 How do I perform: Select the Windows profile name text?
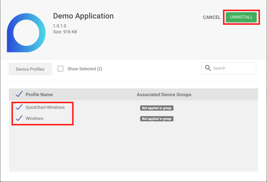[34, 118]
